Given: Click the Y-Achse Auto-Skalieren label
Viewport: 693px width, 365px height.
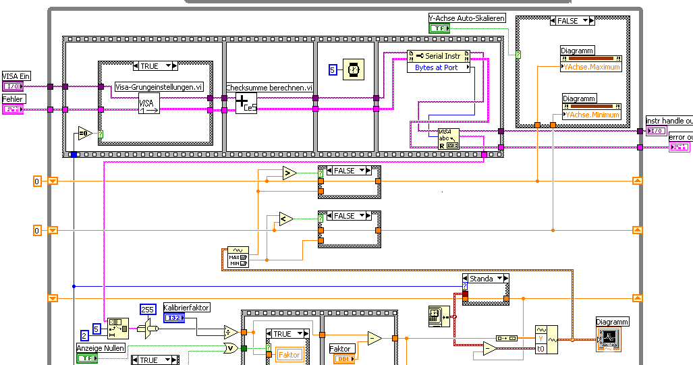Looking at the screenshot, I should (467, 18).
